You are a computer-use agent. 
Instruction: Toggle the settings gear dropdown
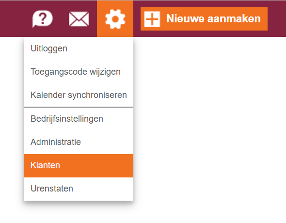[x=115, y=19]
